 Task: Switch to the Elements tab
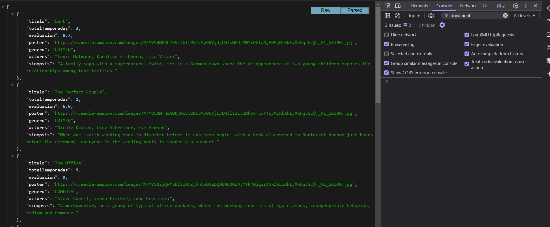click(419, 6)
